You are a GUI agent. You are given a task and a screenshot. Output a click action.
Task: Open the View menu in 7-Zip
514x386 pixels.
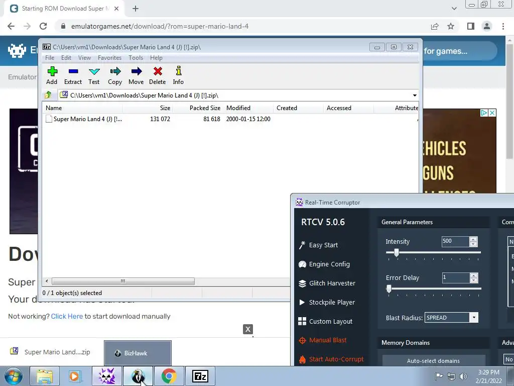pos(84,58)
